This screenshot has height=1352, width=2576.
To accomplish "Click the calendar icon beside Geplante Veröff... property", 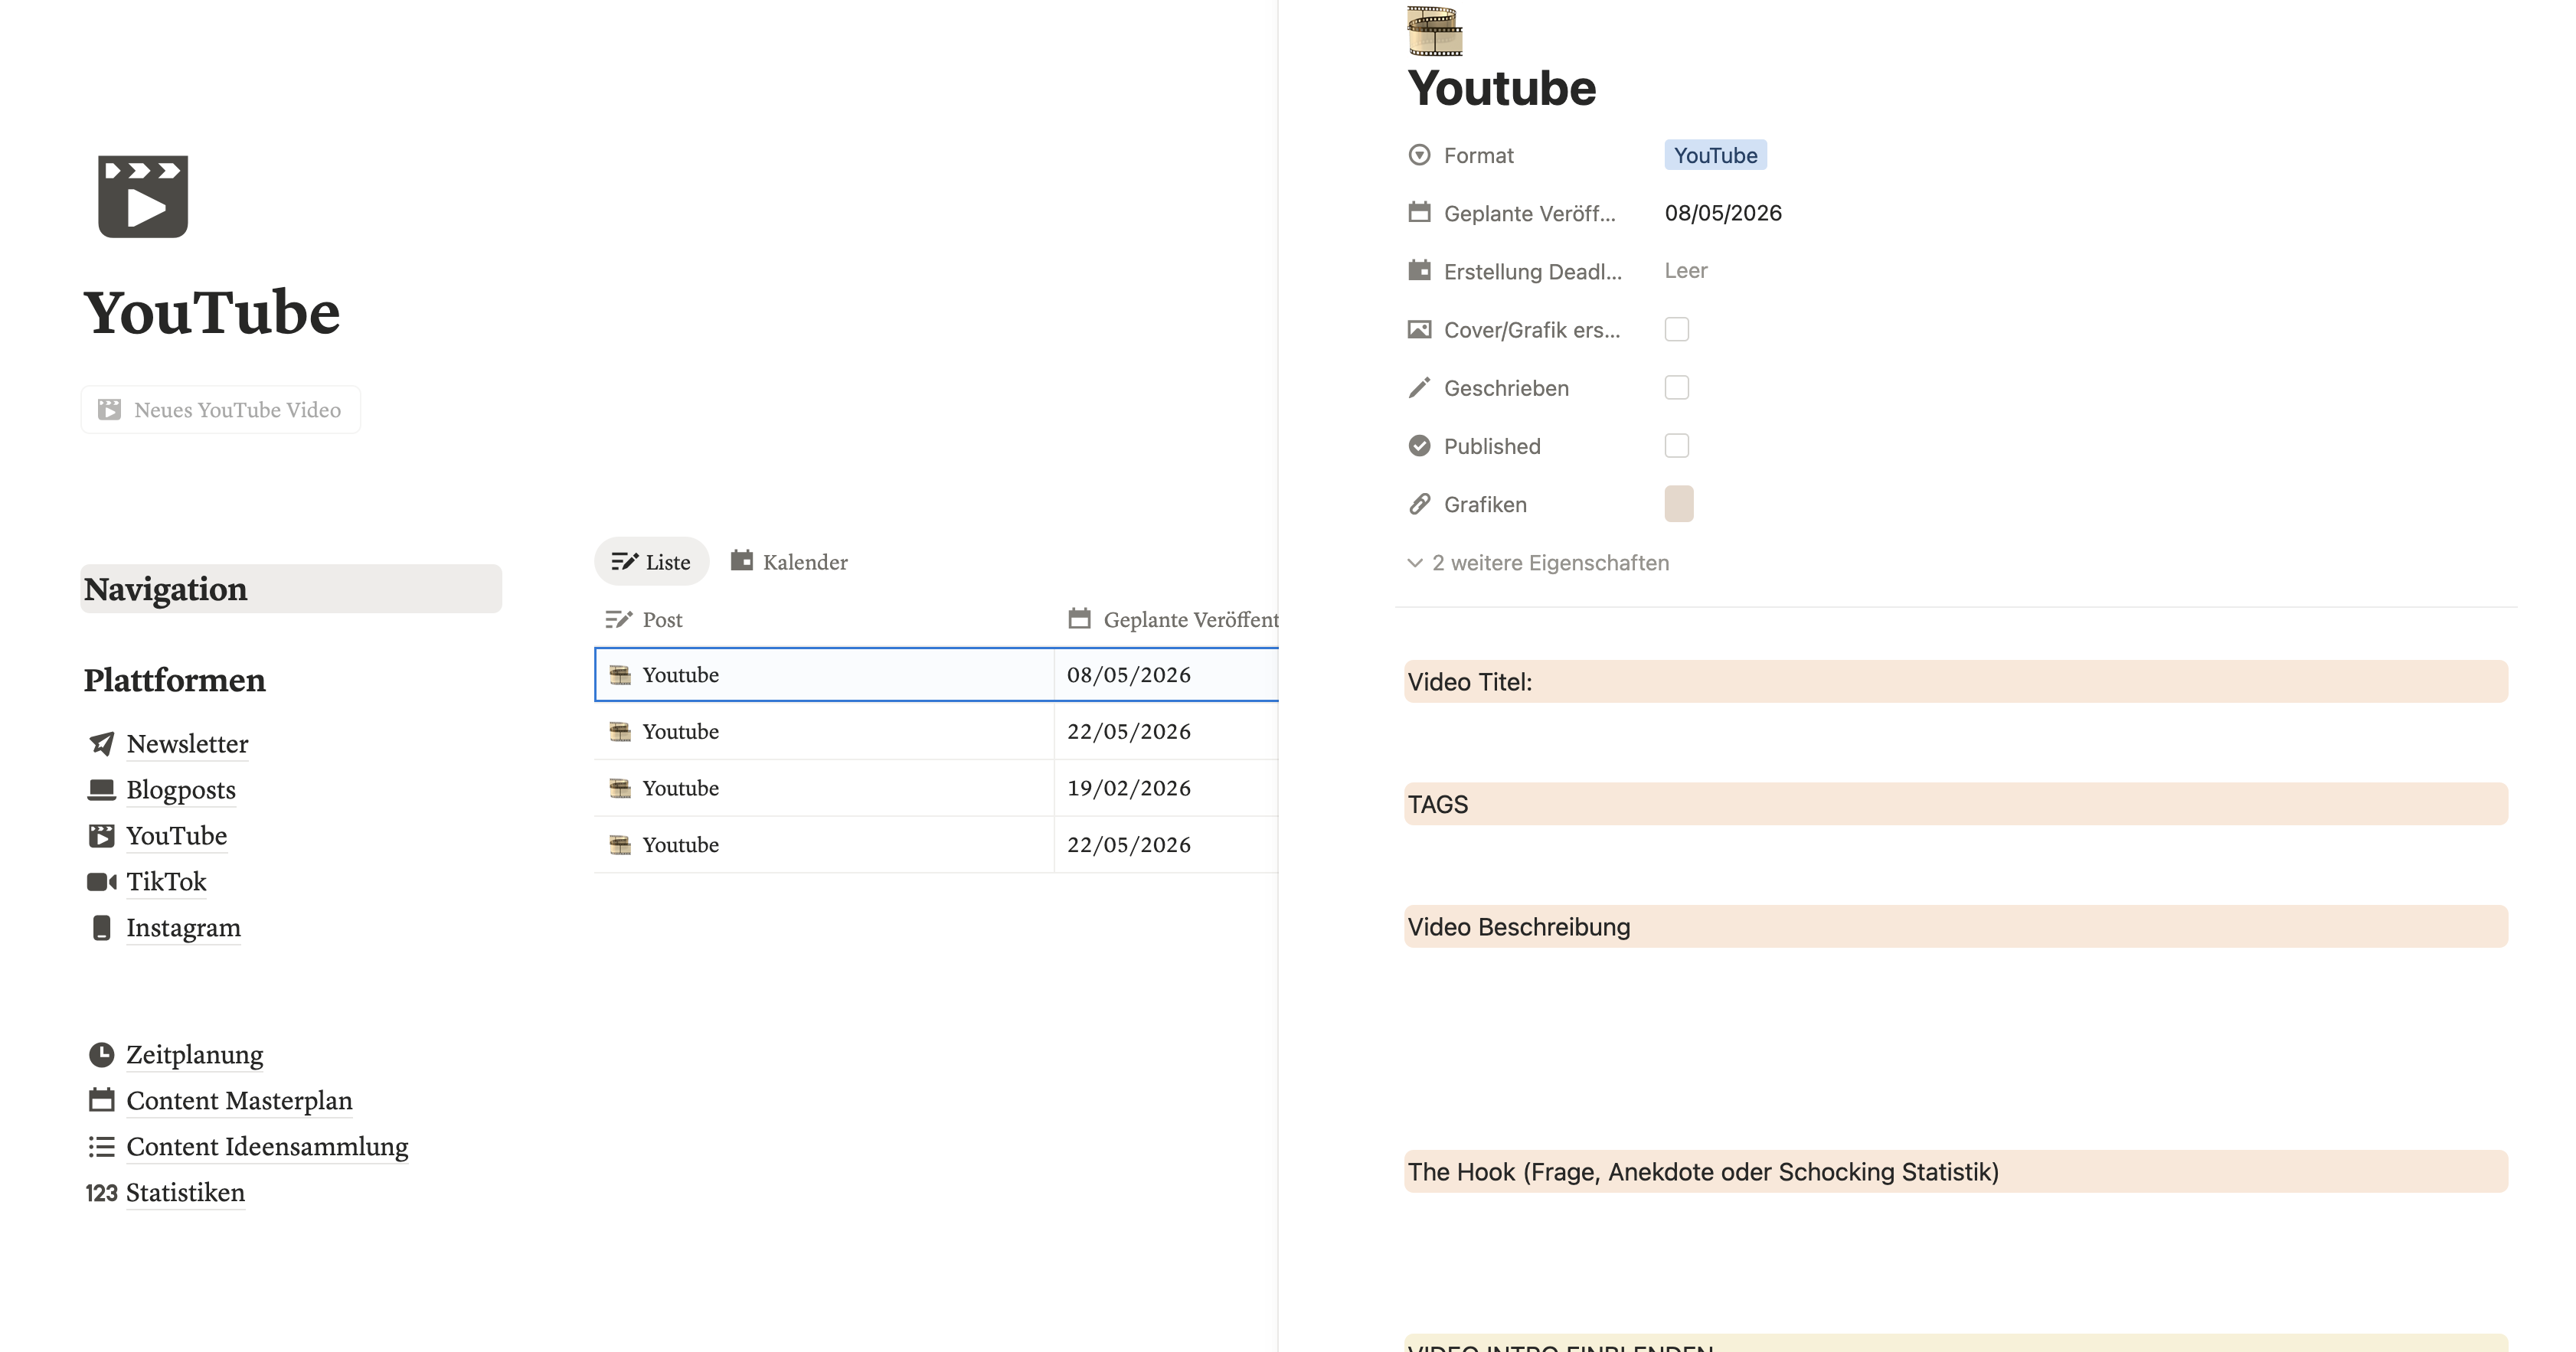I will pos(1419,213).
